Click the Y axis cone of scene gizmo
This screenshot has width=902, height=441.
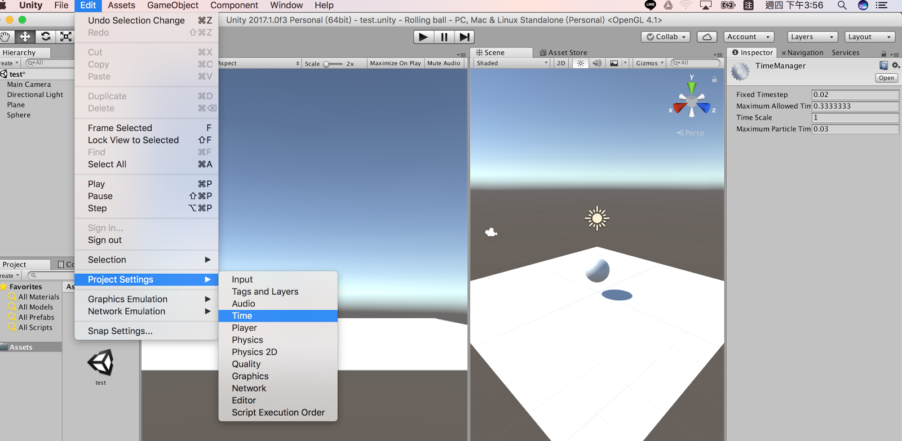(692, 88)
